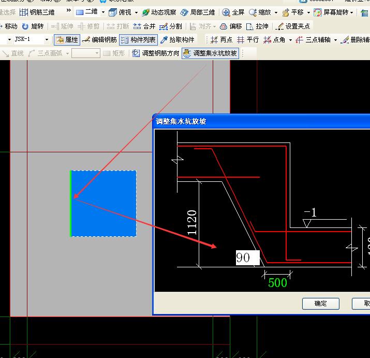This screenshot has height=358, width=370.
Task: Open 局部三维 partial 3D view
Action: pyautogui.click(x=198, y=12)
